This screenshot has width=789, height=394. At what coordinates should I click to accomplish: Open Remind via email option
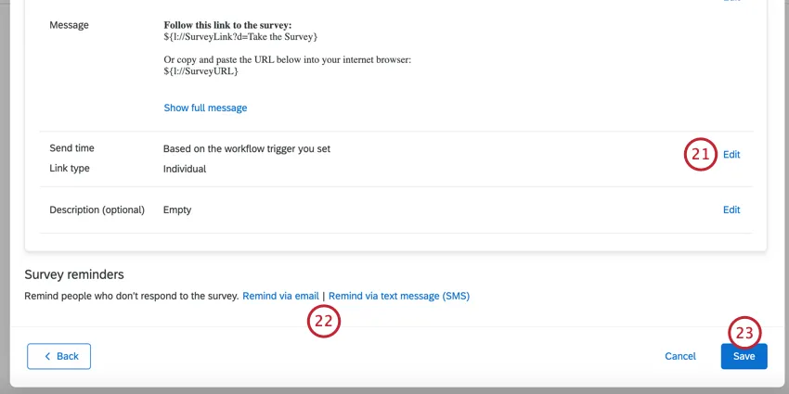[280, 296]
